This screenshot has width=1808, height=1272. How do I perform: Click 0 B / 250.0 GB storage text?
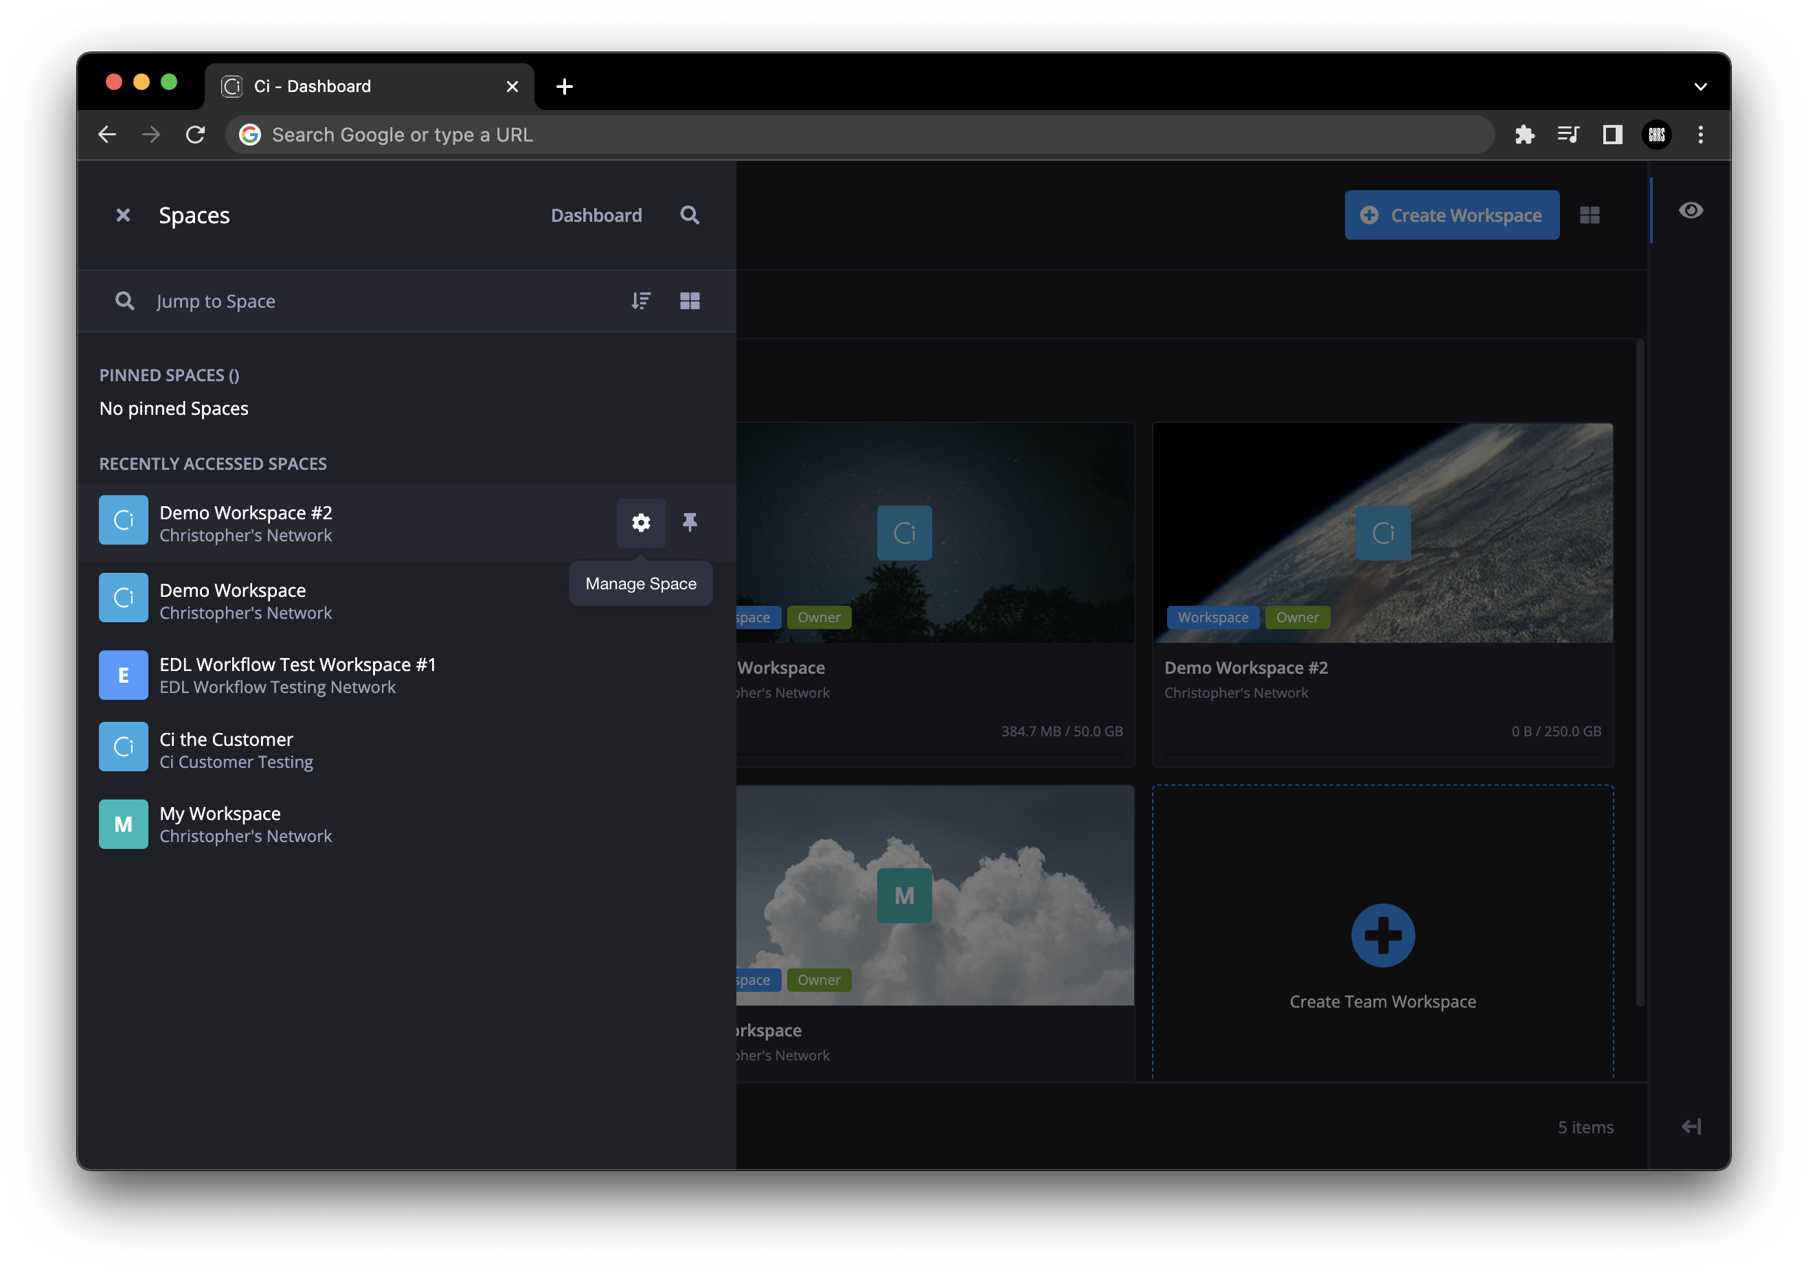click(x=1556, y=731)
